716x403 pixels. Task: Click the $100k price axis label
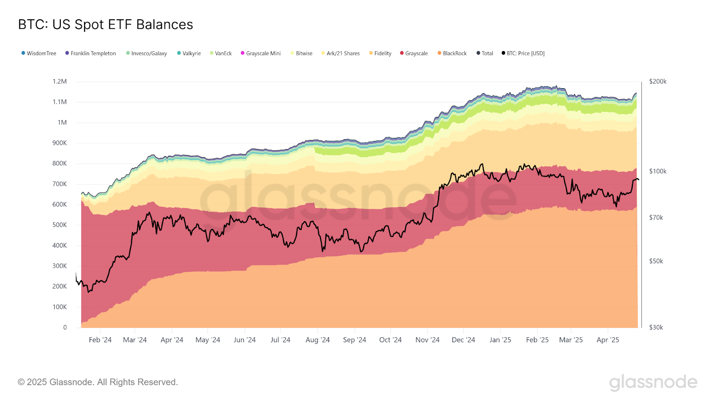tap(658, 171)
